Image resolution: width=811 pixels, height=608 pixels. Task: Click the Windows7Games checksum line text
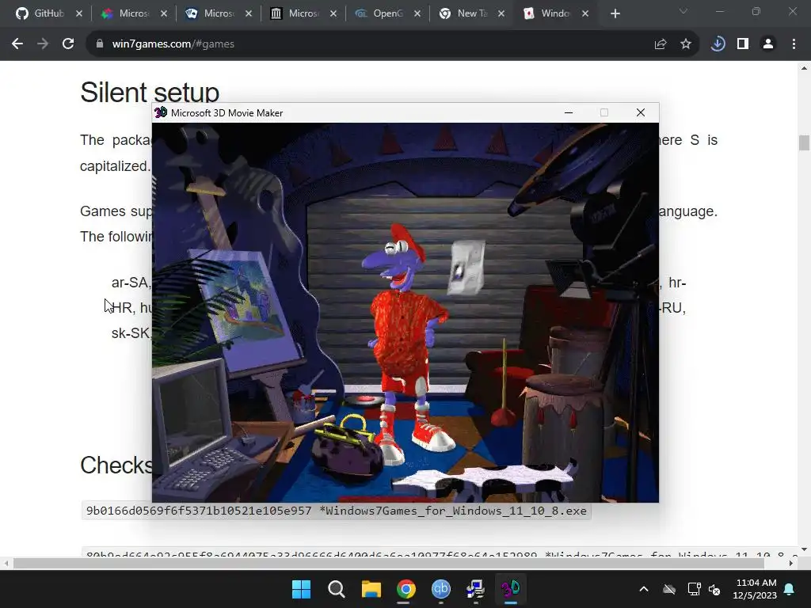point(336,511)
